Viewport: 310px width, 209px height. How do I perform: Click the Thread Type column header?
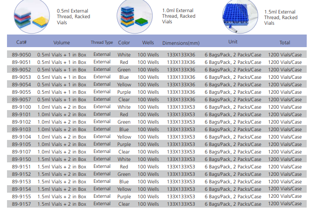(102, 42)
